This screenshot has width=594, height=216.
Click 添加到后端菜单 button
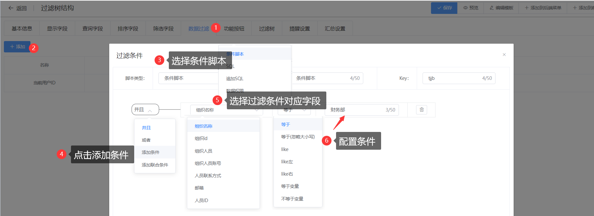[543, 8]
